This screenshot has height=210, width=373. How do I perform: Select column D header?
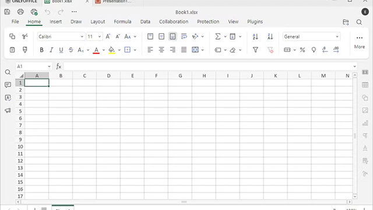pos(108,76)
